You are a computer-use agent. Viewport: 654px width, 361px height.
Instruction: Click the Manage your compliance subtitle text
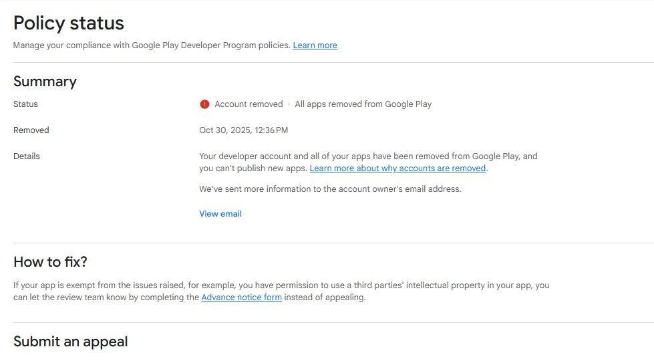click(x=152, y=45)
